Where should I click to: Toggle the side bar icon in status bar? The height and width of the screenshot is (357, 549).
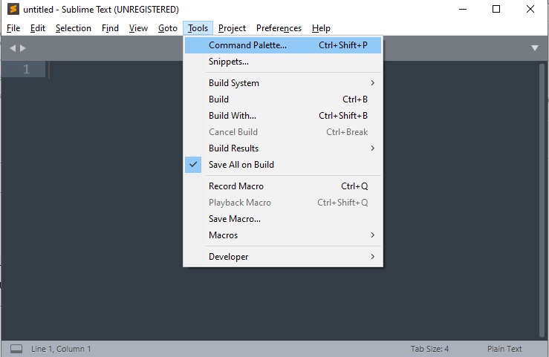point(16,349)
